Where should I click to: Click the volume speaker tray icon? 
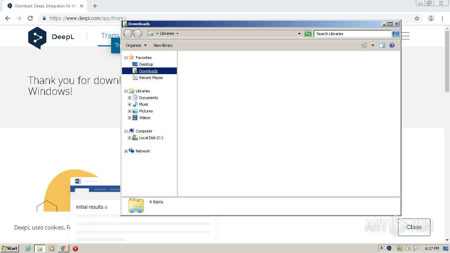pyautogui.click(x=408, y=248)
